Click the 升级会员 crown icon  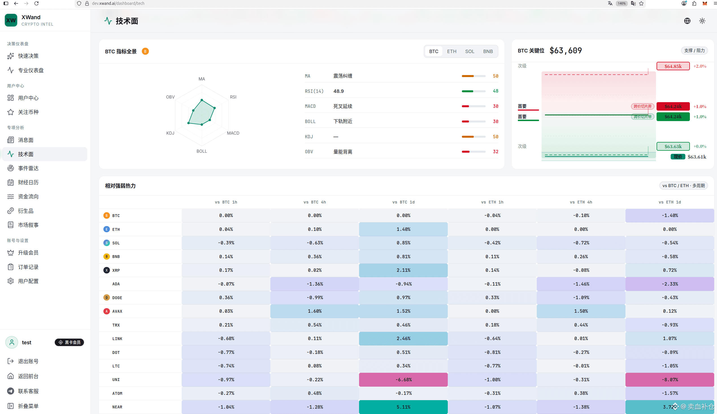point(10,253)
